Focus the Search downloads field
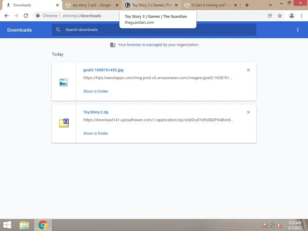Screen dimensions: 308x231 (154, 30)
